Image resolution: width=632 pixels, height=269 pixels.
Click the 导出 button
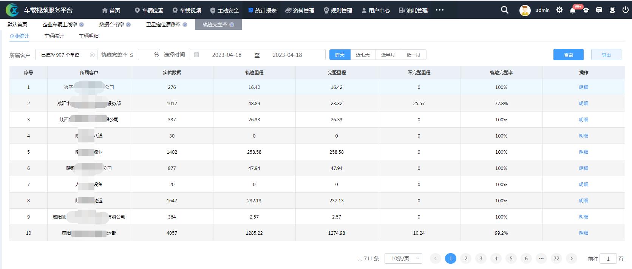(606, 55)
